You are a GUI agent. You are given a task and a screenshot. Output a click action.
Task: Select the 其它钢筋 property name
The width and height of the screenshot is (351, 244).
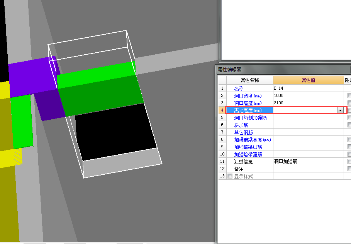(x=243, y=132)
